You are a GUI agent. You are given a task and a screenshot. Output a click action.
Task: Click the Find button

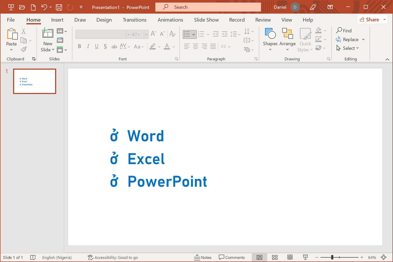coord(344,31)
